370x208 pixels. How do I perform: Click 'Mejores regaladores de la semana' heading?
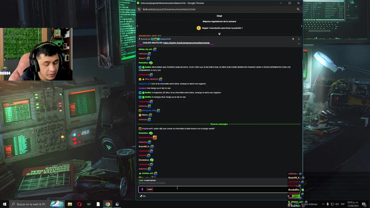click(219, 21)
